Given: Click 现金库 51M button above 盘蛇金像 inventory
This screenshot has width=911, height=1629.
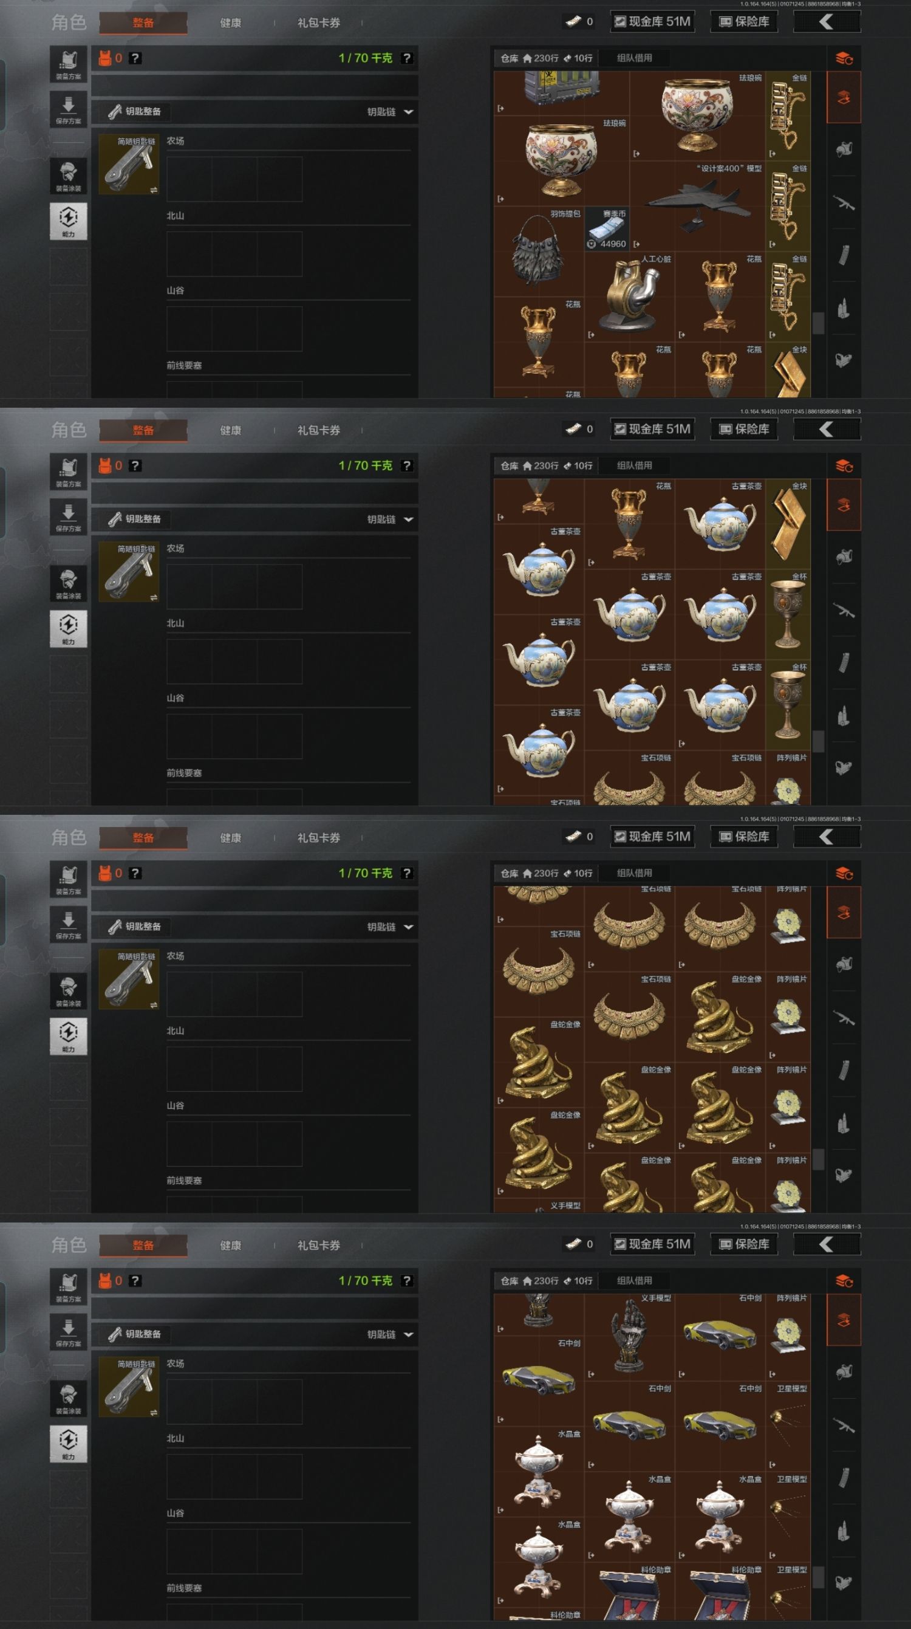Looking at the screenshot, I should [x=652, y=836].
